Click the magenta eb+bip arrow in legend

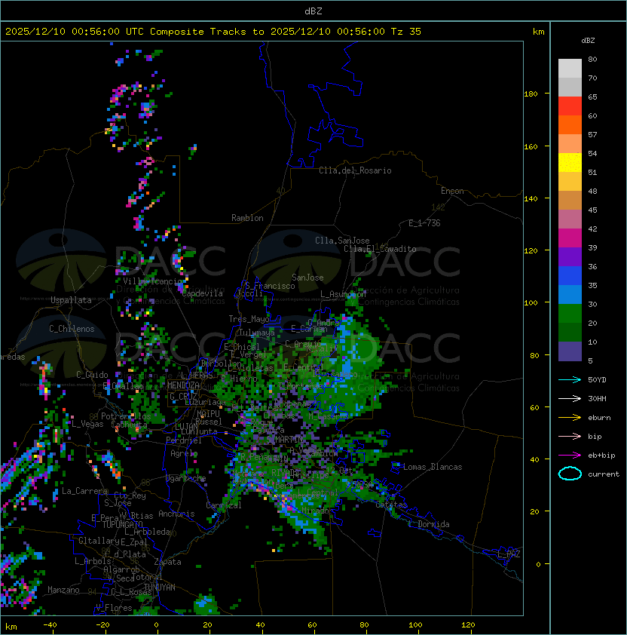(x=570, y=456)
